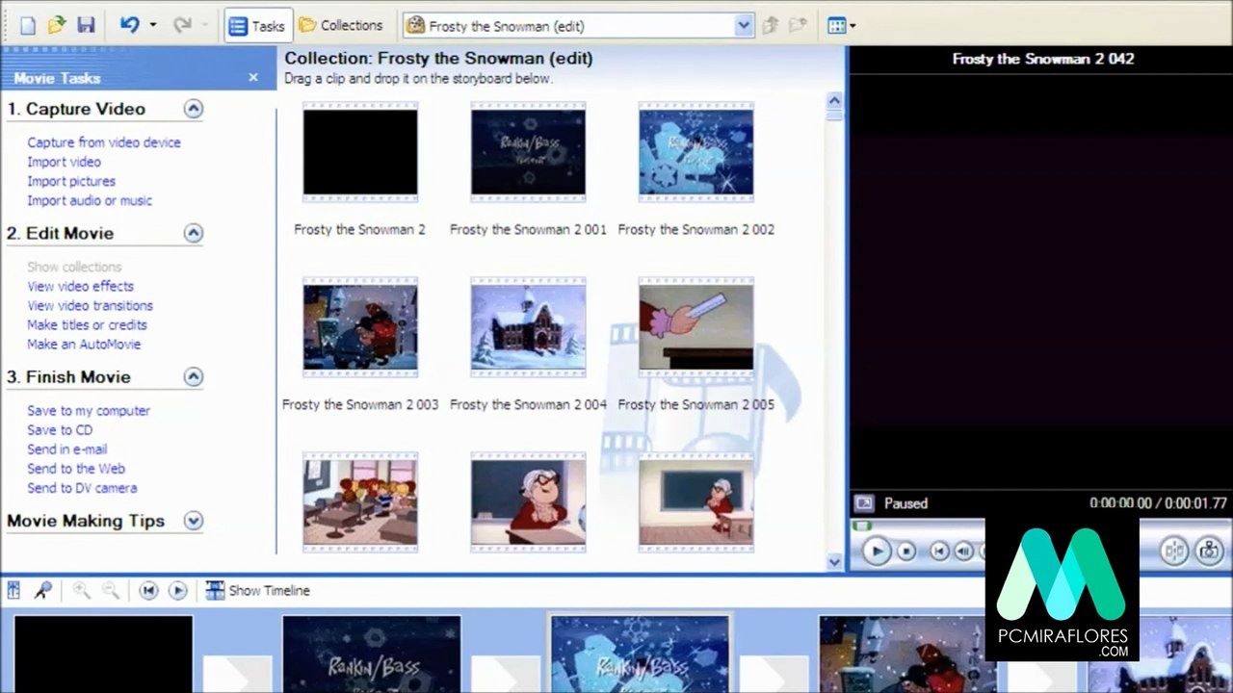Click Make an AutoMovie

[84, 344]
